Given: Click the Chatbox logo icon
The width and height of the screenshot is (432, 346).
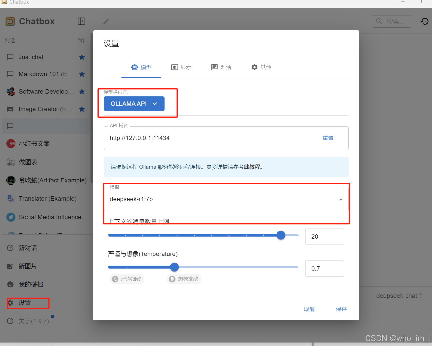Looking at the screenshot, I should click(x=10, y=21).
